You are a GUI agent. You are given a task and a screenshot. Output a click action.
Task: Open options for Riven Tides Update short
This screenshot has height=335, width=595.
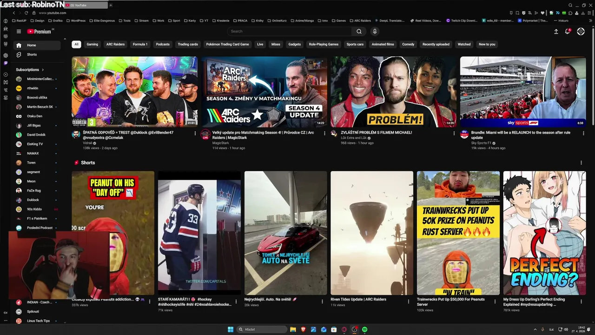tap(409, 301)
